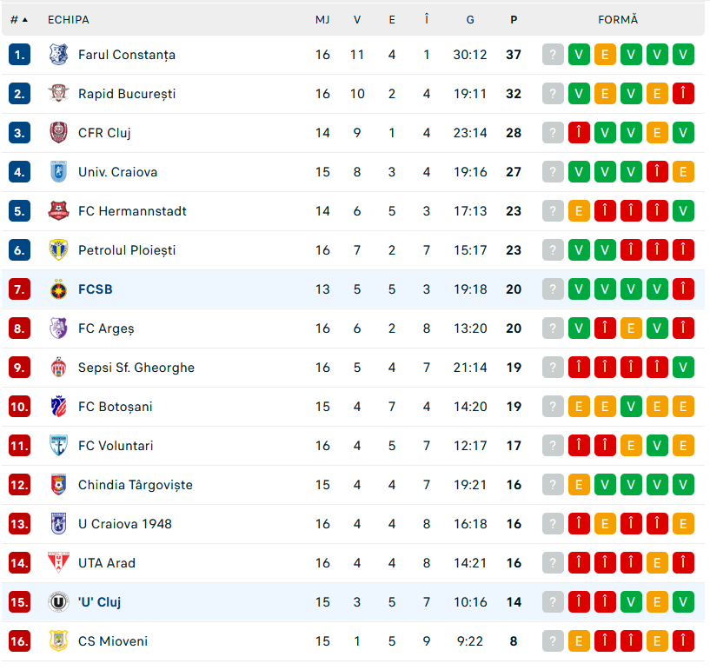Click FC Botoșani's green win form badge
710x670 pixels.
tap(631, 407)
